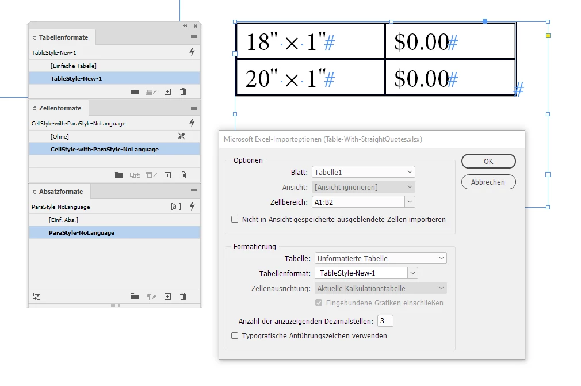Create a new style group in Zellenformate
This screenshot has width=581, height=386.
(x=119, y=175)
